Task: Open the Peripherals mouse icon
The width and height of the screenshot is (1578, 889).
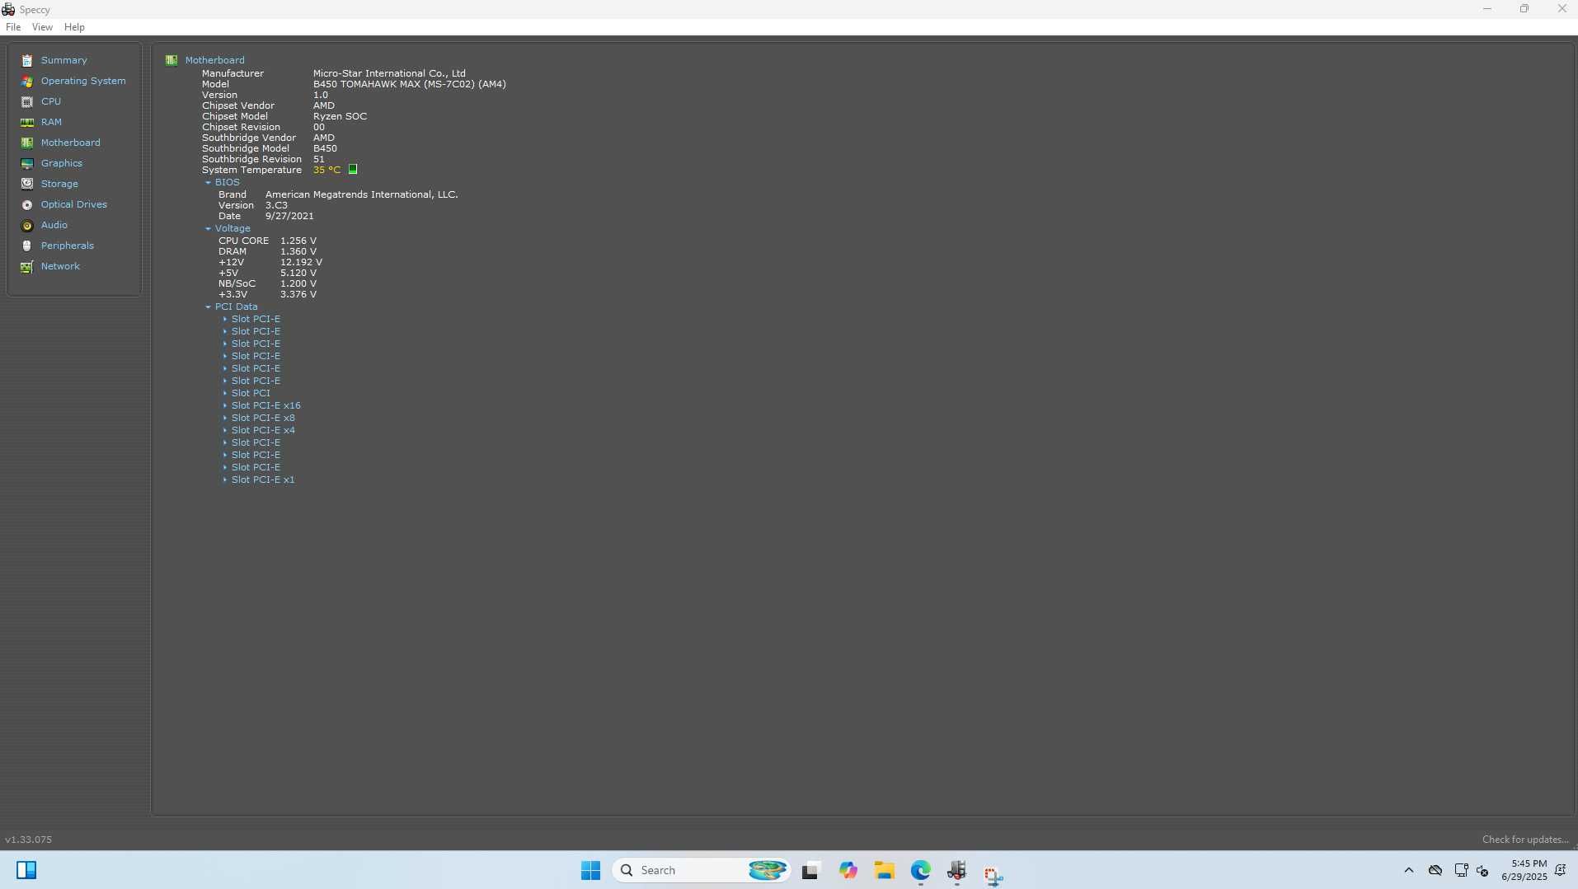Action: pyautogui.click(x=27, y=246)
